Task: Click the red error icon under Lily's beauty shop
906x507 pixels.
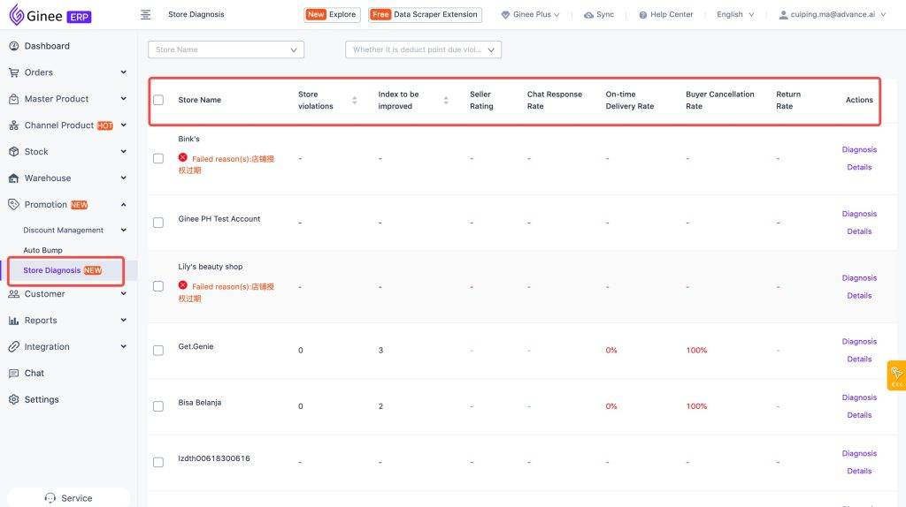Action: pos(182,285)
